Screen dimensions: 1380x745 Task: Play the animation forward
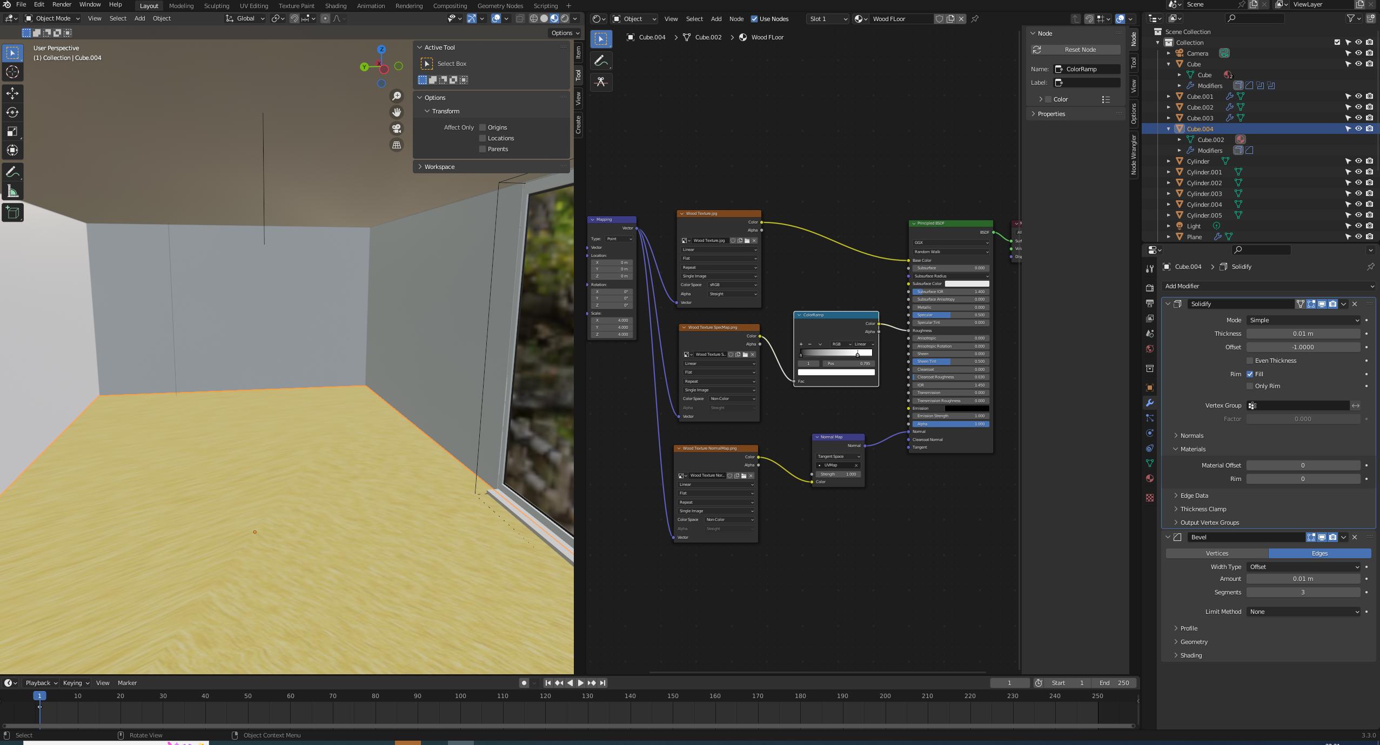(581, 683)
